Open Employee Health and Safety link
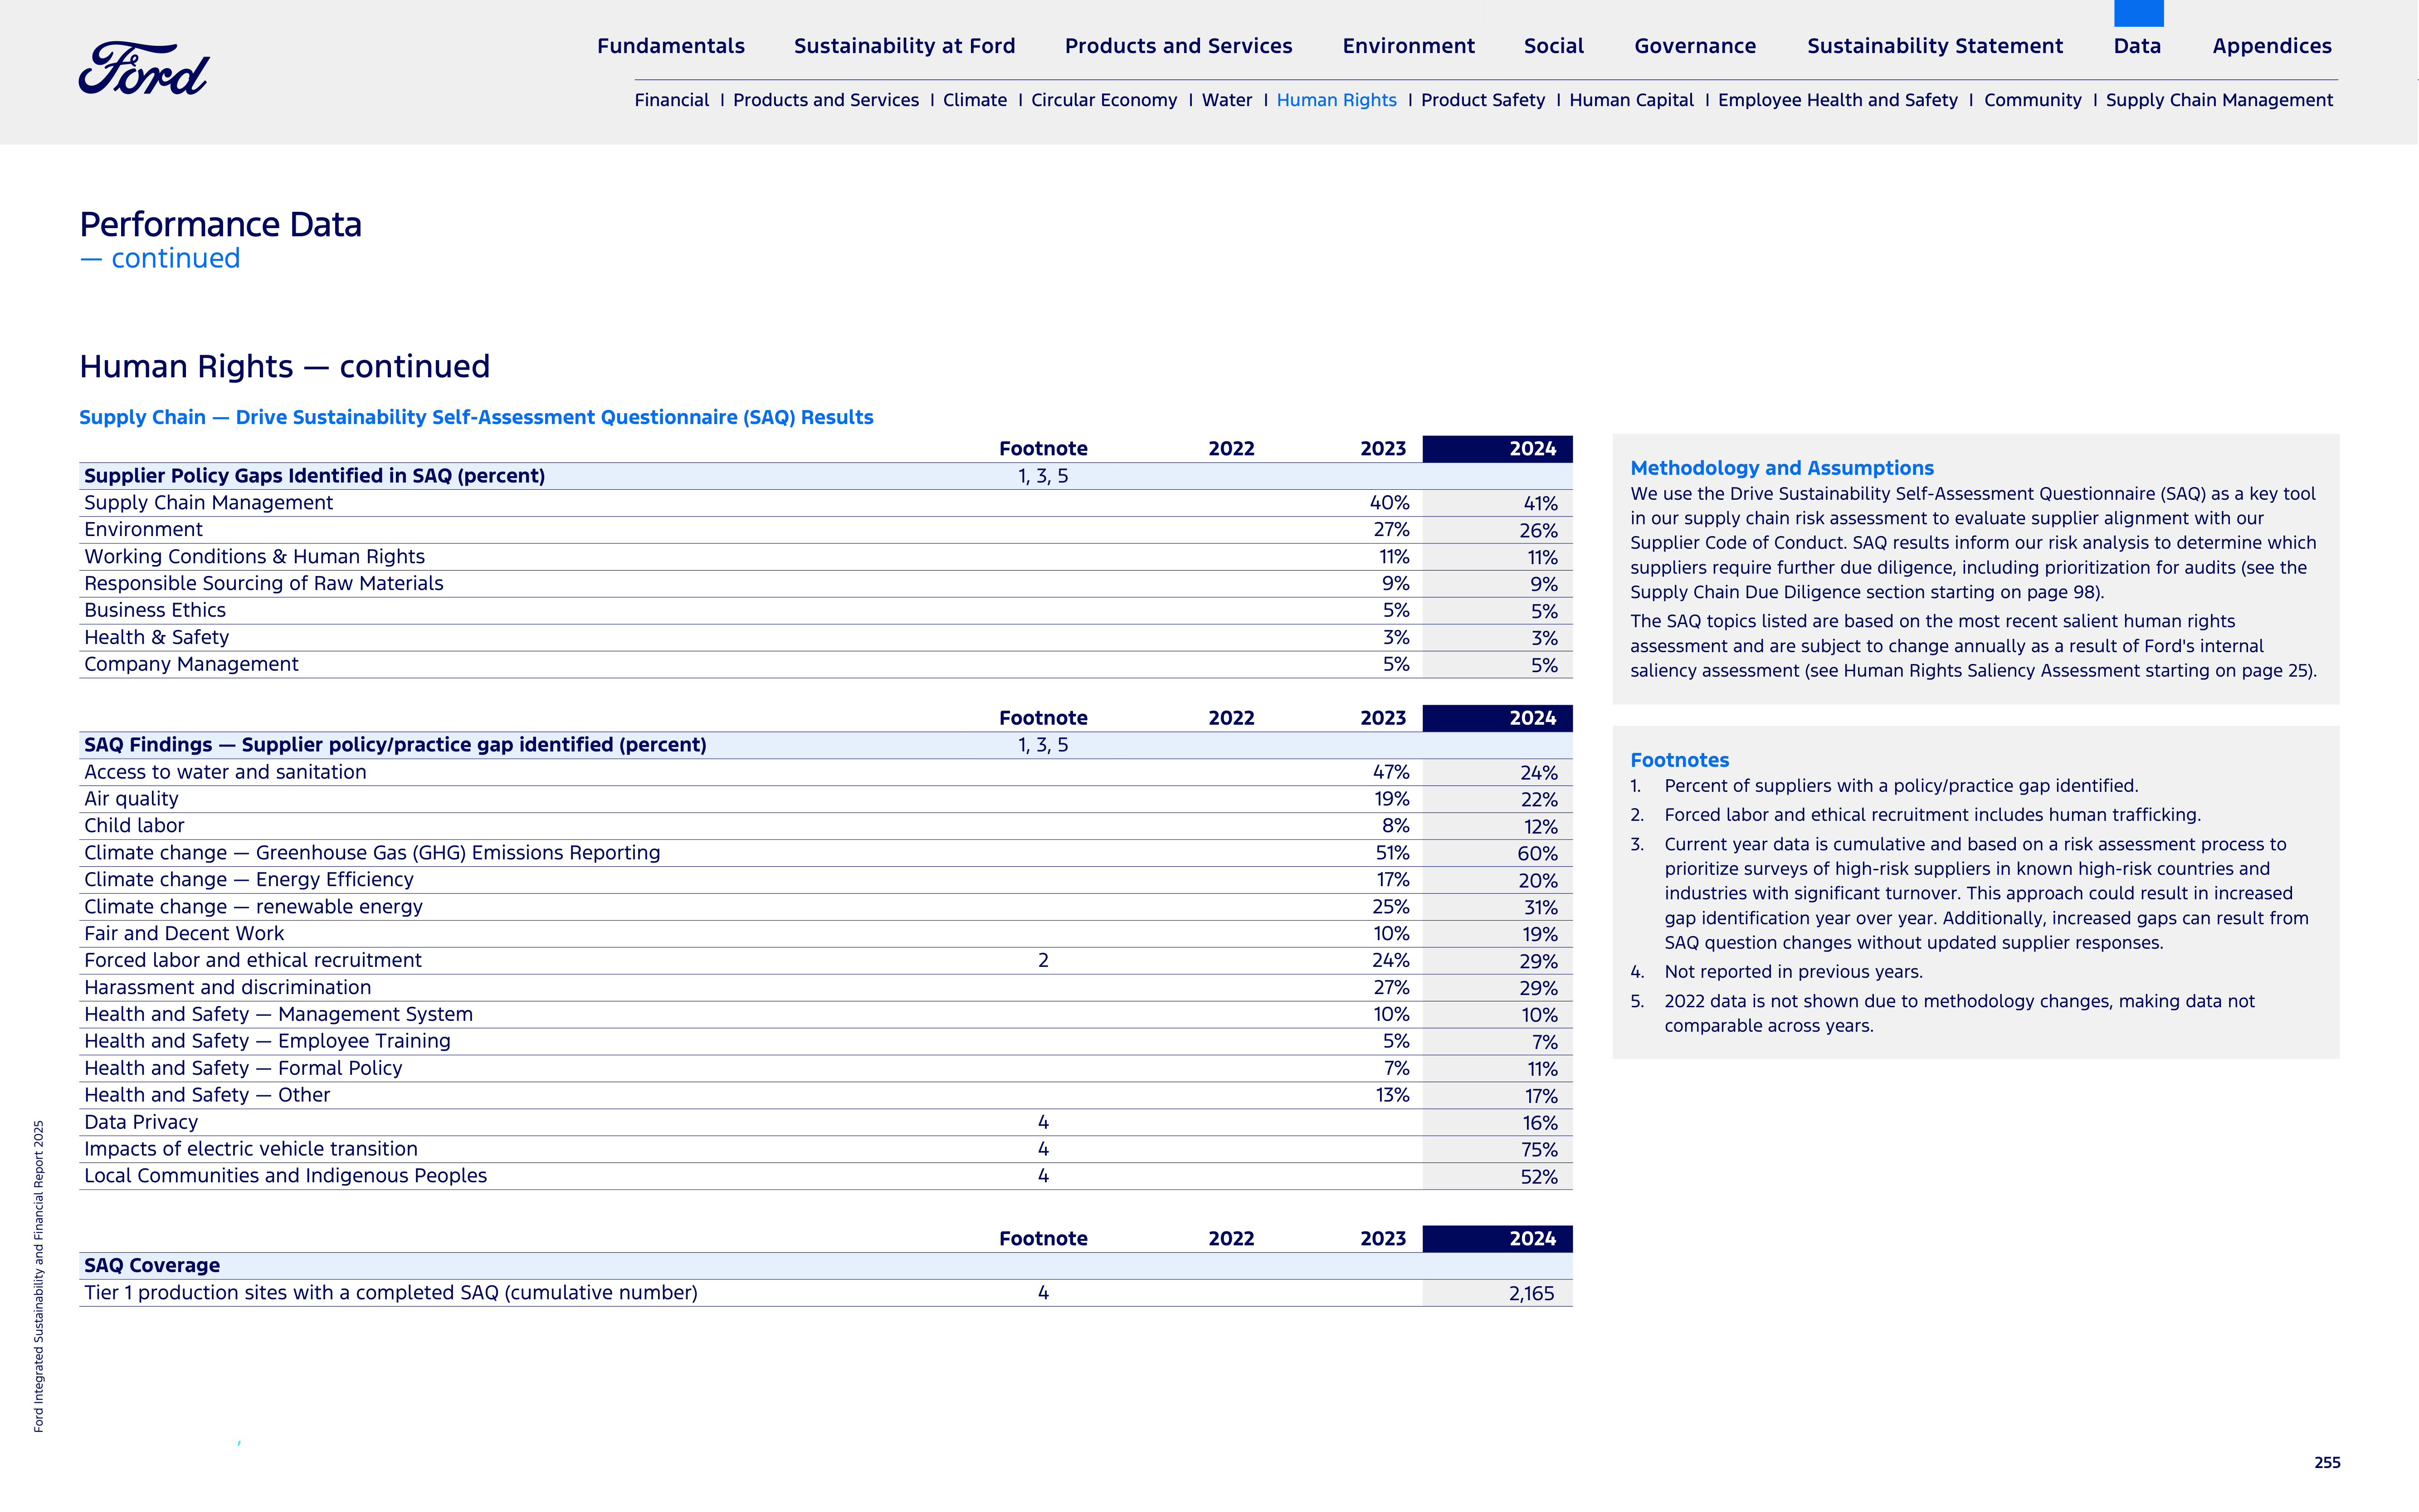The width and height of the screenshot is (2419, 1512). [x=1838, y=100]
